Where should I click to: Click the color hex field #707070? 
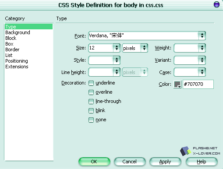click(198, 84)
